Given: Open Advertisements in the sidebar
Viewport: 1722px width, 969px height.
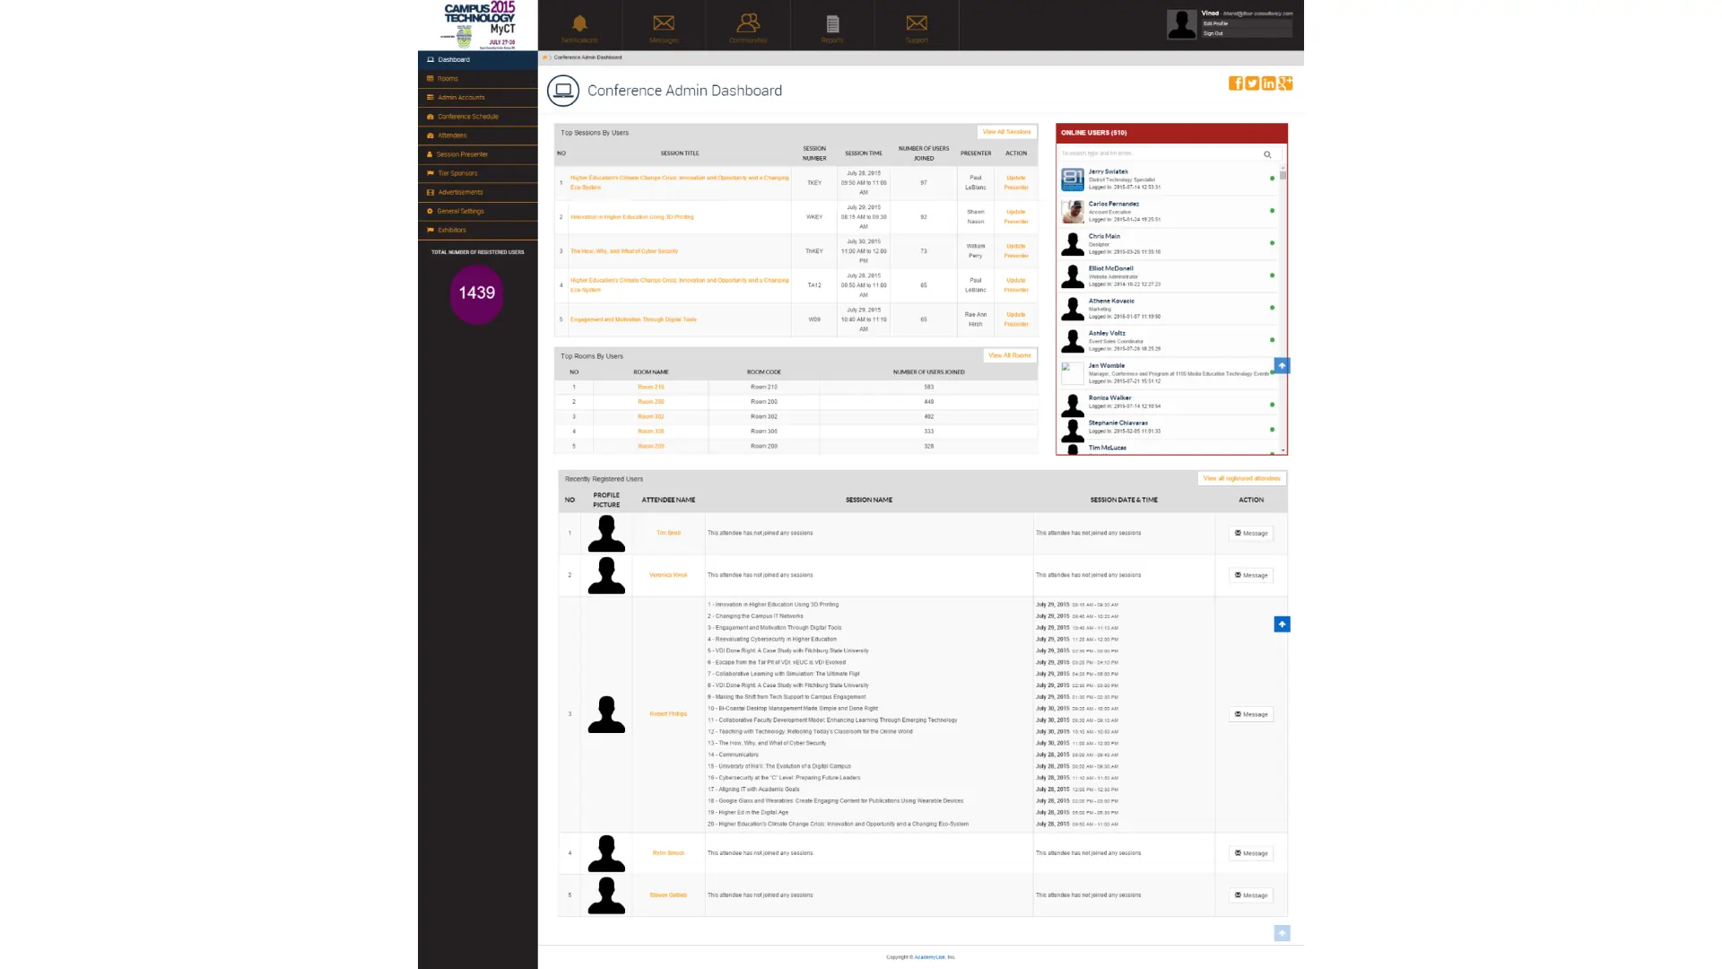Looking at the screenshot, I should click(477, 192).
